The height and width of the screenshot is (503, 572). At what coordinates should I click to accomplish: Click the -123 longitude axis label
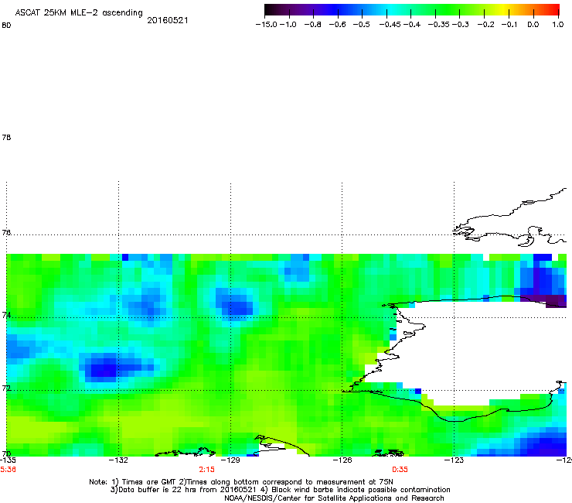click(454, 460)
